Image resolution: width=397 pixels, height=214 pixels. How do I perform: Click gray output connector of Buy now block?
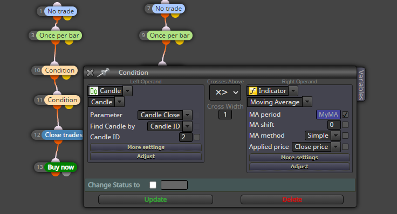pos(66,174)
